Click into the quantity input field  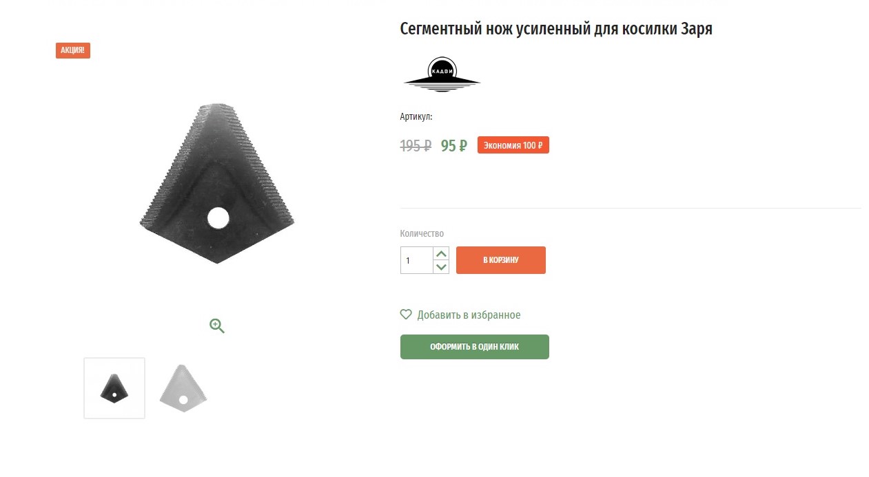point(417,260)
